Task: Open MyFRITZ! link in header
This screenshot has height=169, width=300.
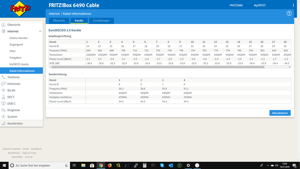Action: click(260, 5)
